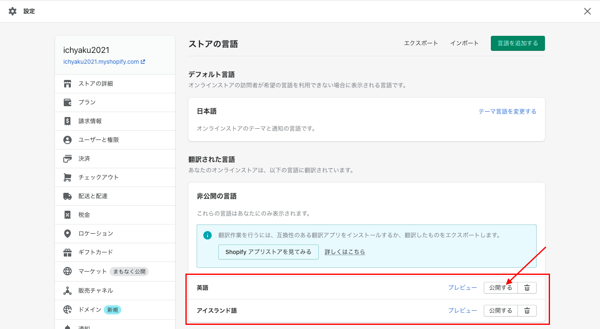Open 決済 settings
The width and height of the screenshot is (600, 329).
(x=115, y=159)
